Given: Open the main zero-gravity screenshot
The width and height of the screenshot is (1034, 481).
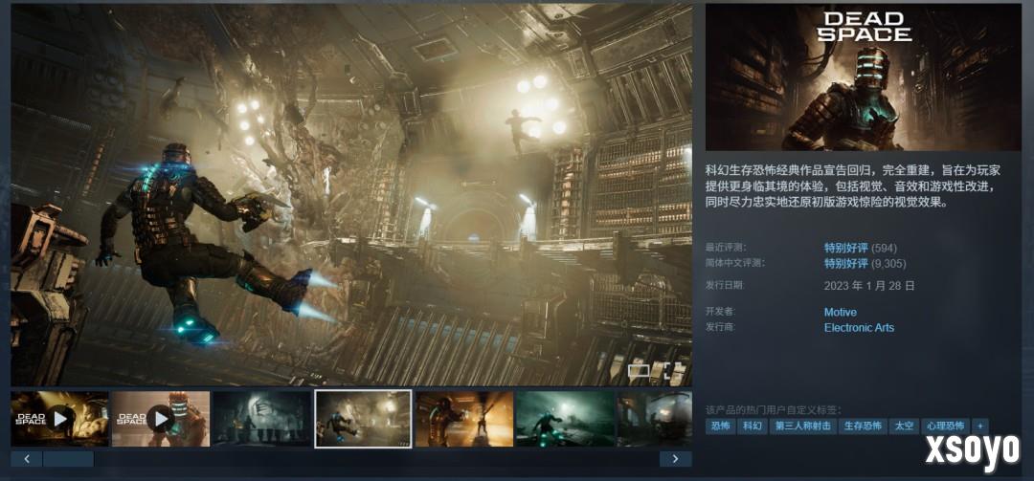Looking at the screenshot, I should 351,195.
